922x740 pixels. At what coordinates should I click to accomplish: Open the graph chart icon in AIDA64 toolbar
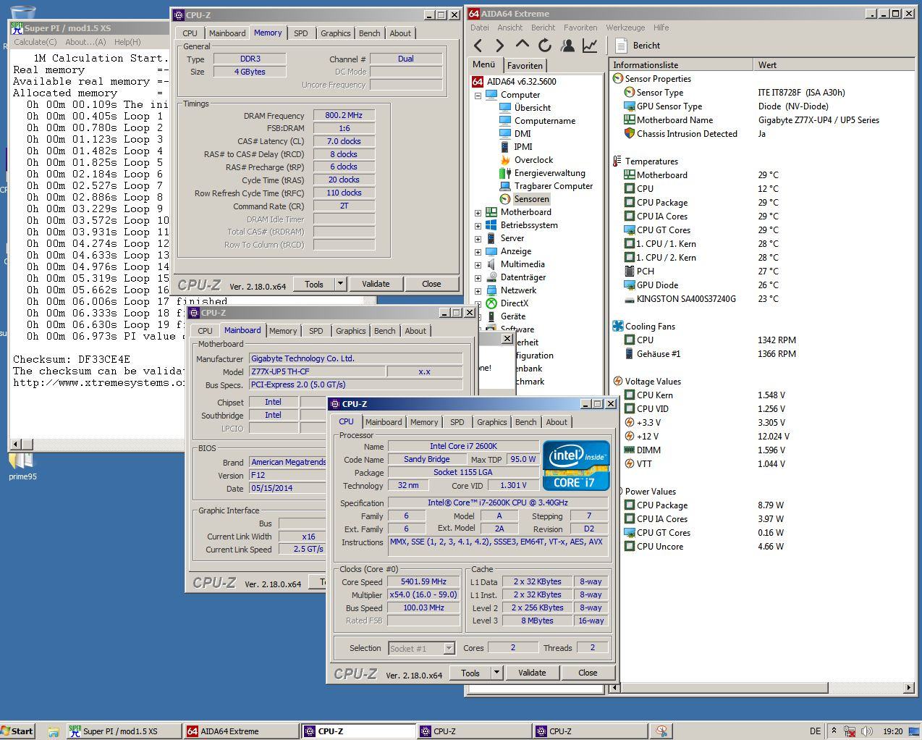point(590,46)
